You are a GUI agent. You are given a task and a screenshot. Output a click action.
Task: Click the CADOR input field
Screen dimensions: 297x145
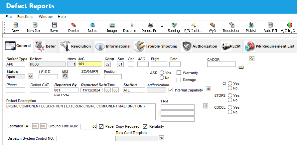222,64
